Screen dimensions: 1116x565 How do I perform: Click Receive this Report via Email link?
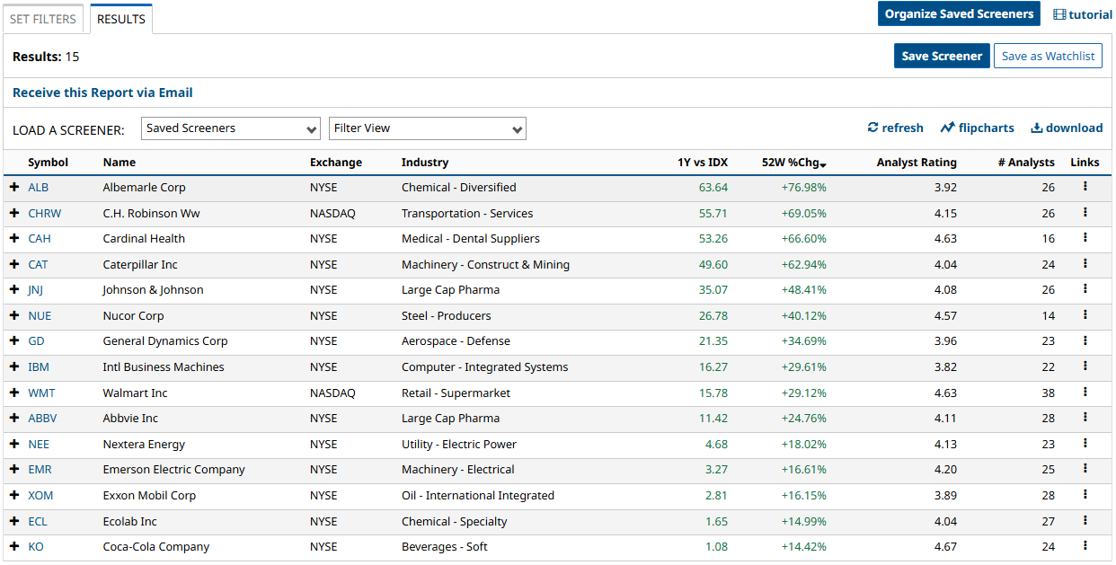click(x=102, y=93)
